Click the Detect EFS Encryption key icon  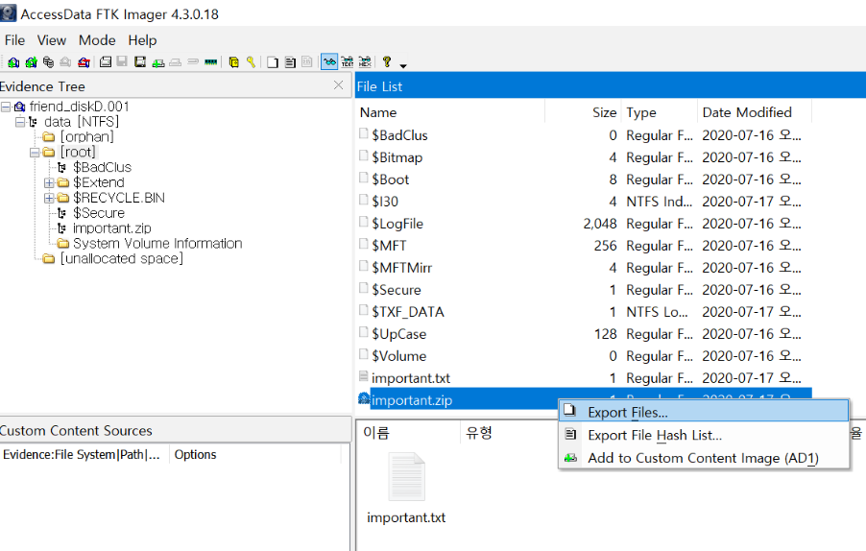251,62
